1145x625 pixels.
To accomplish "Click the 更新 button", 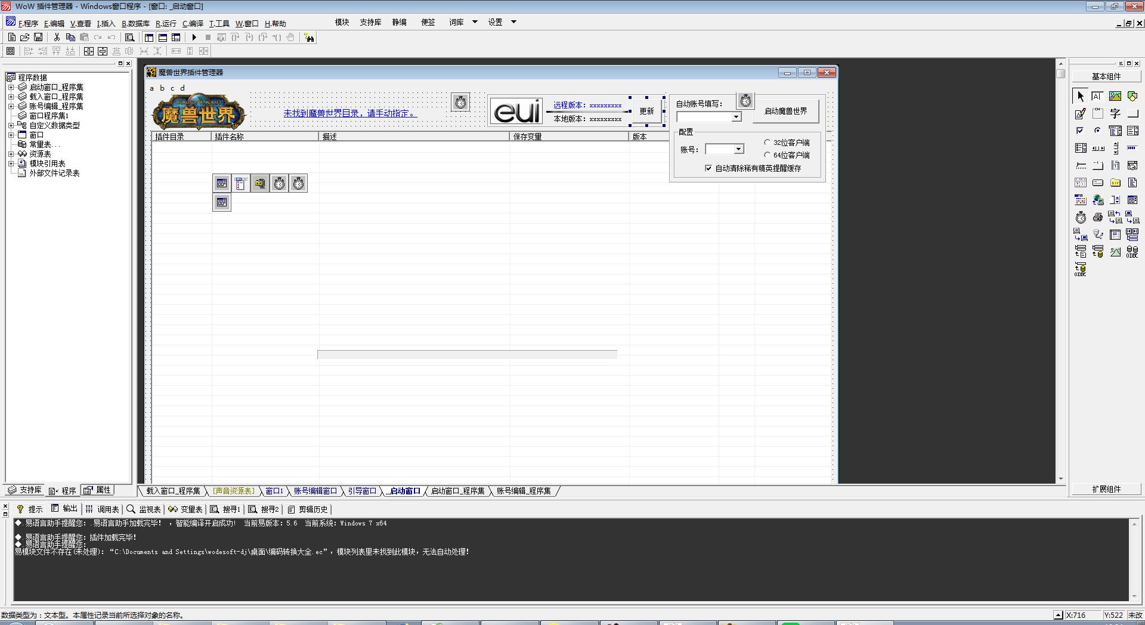I will [646, 112].
